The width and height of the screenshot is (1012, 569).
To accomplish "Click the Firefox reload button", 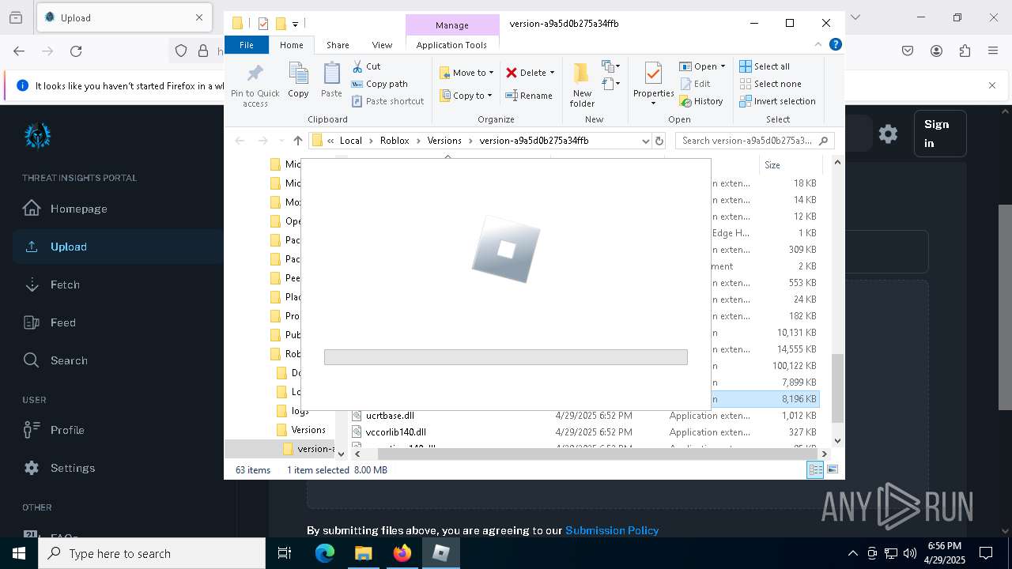I will pyautogui.click(x=76, y=51).
